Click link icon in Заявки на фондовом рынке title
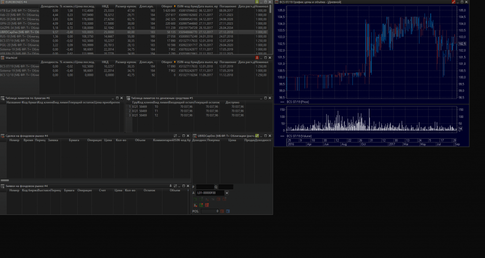 (x=175, y=186)
